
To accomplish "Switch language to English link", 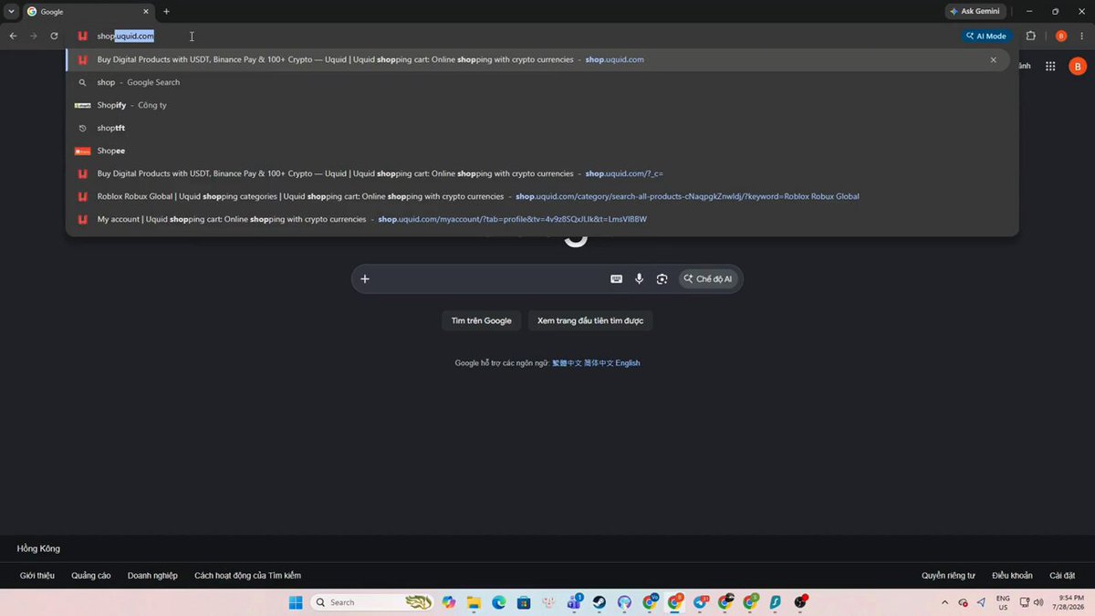I will 628,363.
